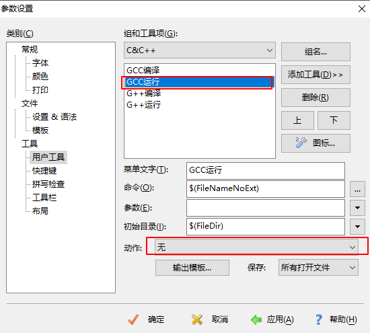Click the 菜单文字 input field
370x333 pixels.
(266, 170)
